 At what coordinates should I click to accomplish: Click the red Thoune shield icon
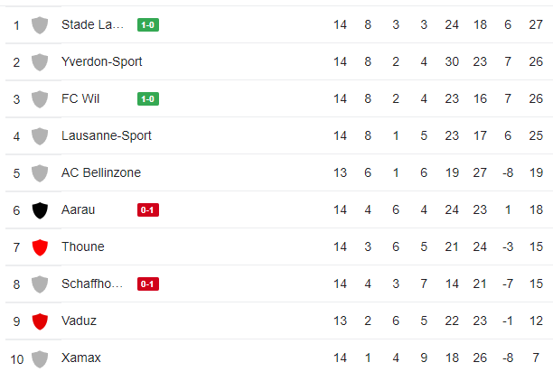tap(39, 247)
